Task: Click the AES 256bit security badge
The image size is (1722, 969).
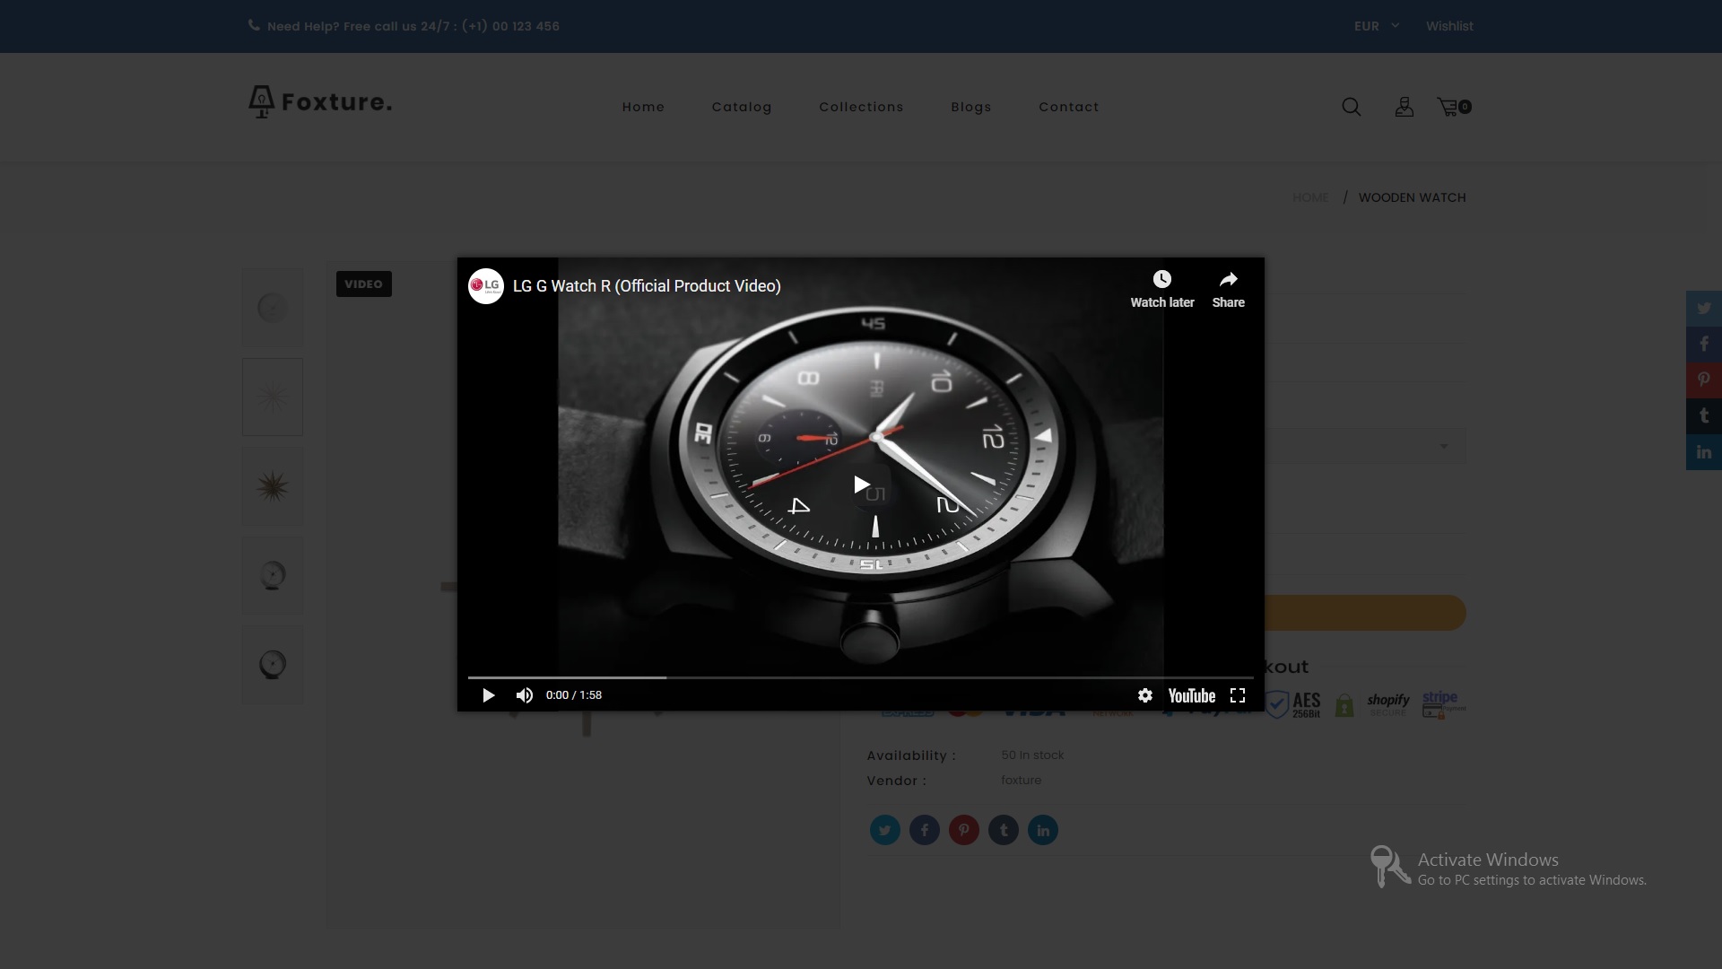Action: 1294,704
